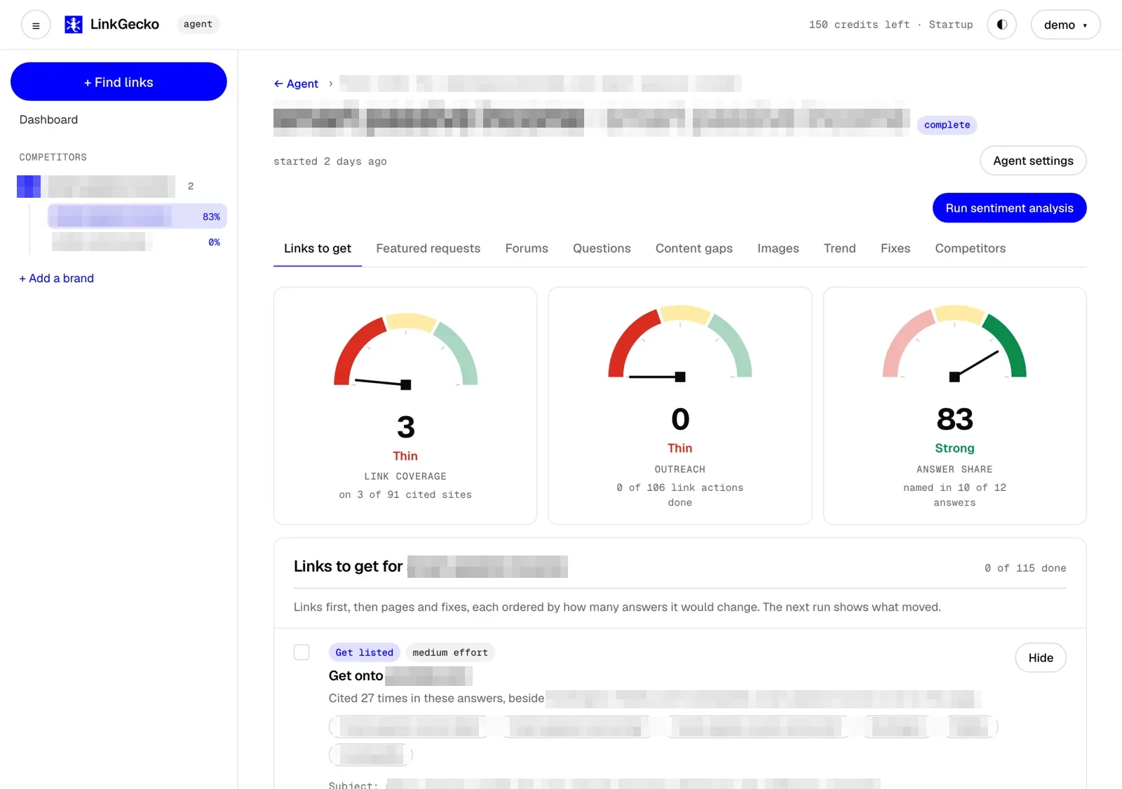
Task: Open the Dashboard page
Action: (48, 120)
